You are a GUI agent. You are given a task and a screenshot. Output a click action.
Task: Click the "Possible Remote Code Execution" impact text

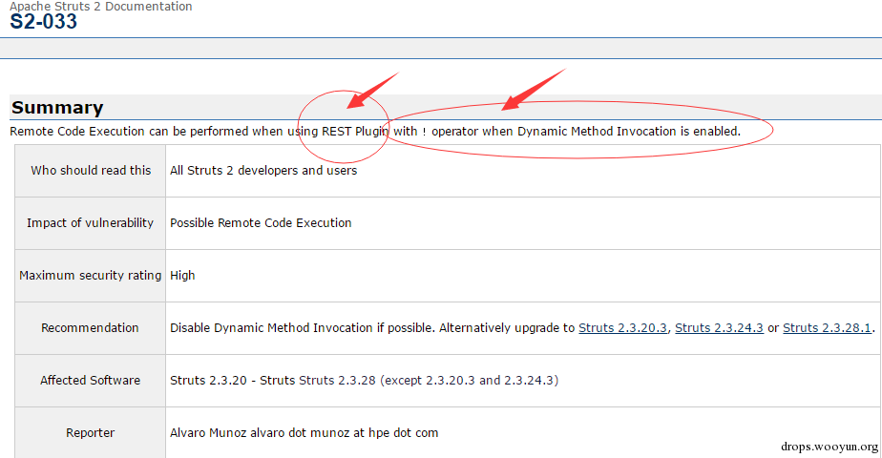[261, 223]
